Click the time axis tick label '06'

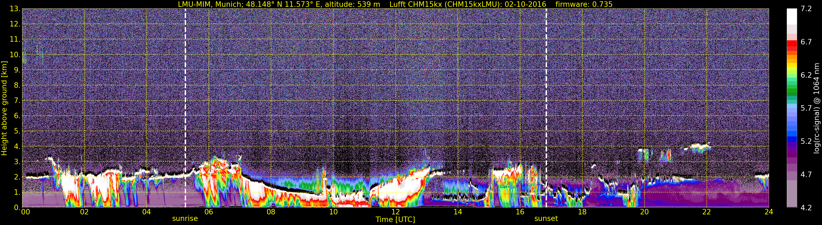tap(209, 212)
